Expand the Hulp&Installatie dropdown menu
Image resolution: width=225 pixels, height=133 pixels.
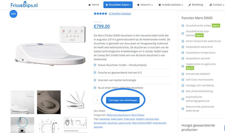[172, 5]
